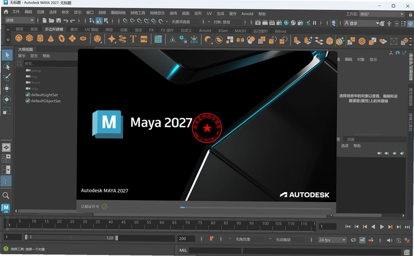Open the 工作区 常规 workspace dropdown

[x=382, y=14]
